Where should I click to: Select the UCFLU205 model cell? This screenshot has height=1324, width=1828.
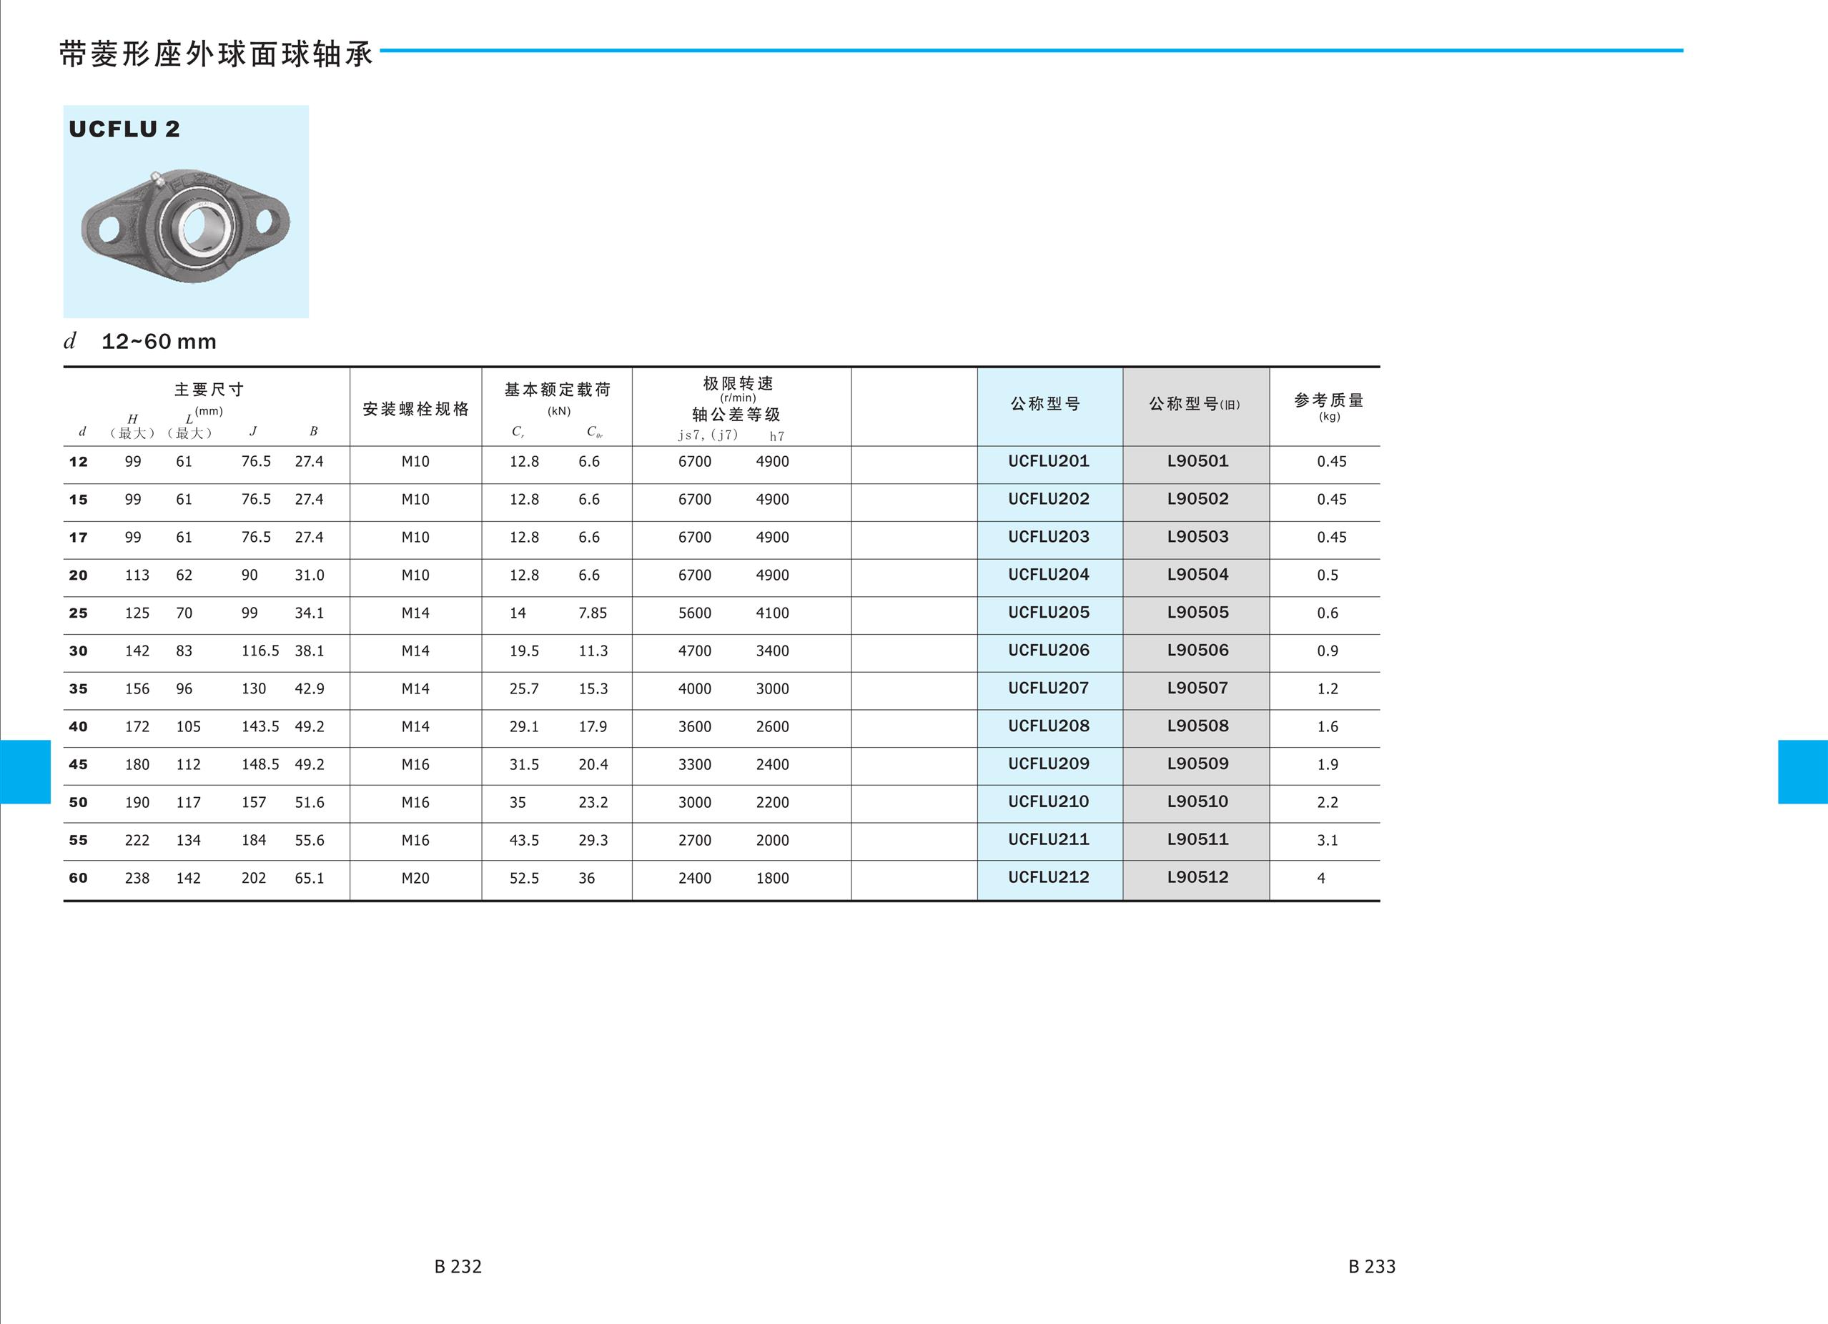1048,613
